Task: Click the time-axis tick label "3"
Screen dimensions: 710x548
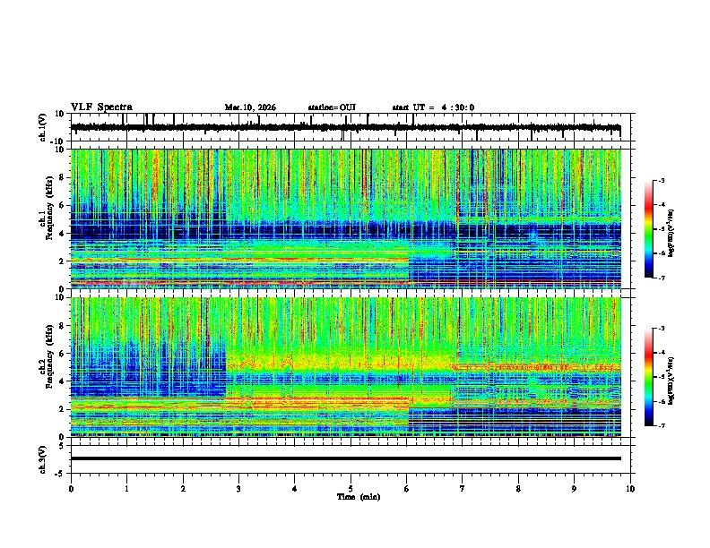Action: [x=238, y=489]
